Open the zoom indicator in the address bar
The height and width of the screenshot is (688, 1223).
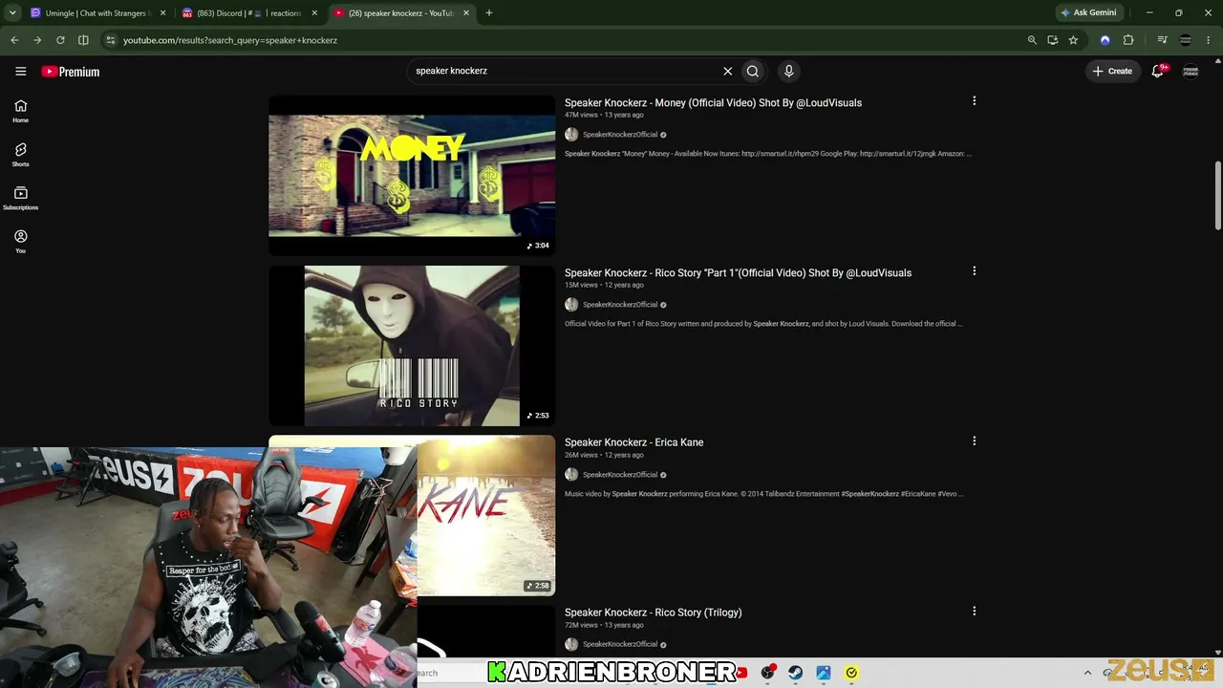tap(1032, 40)
